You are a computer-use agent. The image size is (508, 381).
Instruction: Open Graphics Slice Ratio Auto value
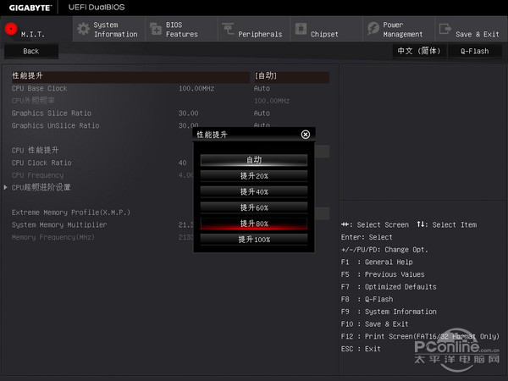pyautogui.click(x=262, y=113)
